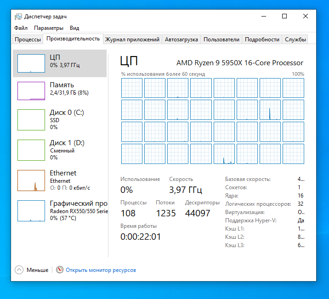Click the Логических процессоров value 32
Image resolution: width=329 pixels, height=299 pixels.
(x=301, y=204)
